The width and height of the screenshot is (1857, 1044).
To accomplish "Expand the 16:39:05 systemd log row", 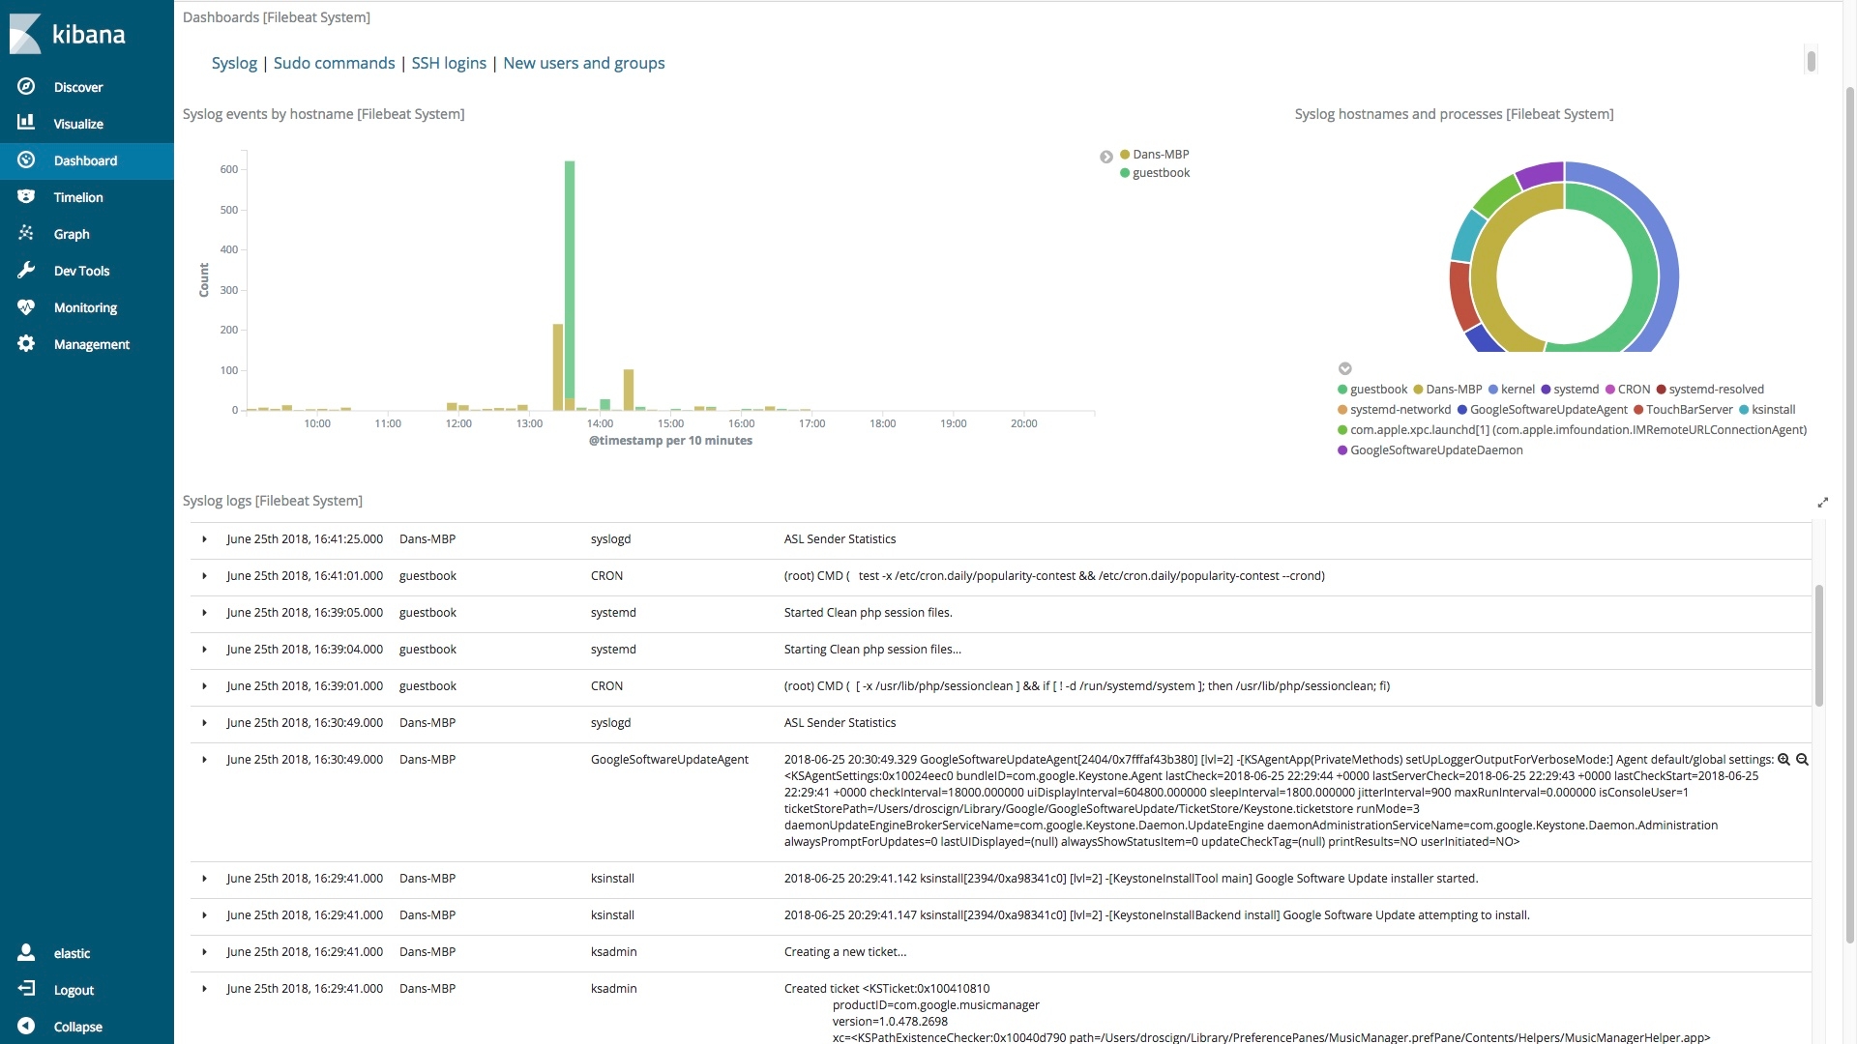I will pyautogui.click(x=204, y=613).
